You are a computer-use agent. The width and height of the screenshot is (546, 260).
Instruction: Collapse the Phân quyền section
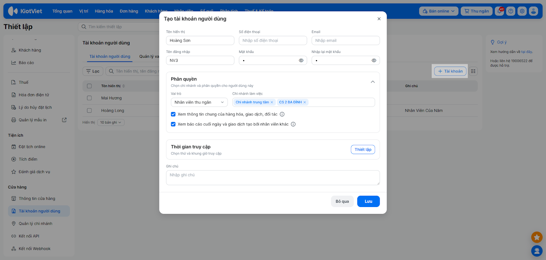click(373, 82)
